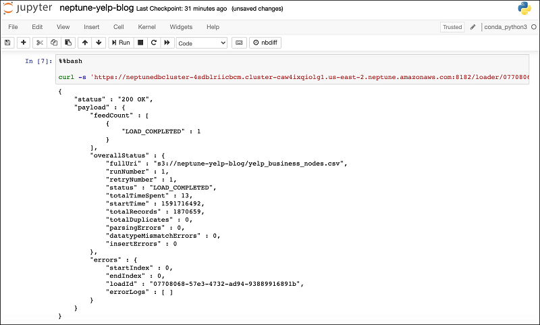Viewport: 540px width, 325px height.
Task: Open the Cell menu
Action: coord(119,27)
